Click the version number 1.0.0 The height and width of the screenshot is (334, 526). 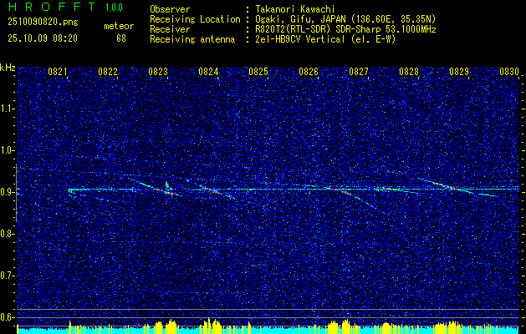(x=114, y=7)
